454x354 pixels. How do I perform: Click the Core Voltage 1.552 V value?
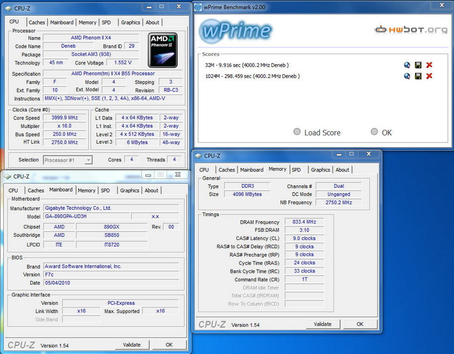pyautogui.click(x=123, y=62)
